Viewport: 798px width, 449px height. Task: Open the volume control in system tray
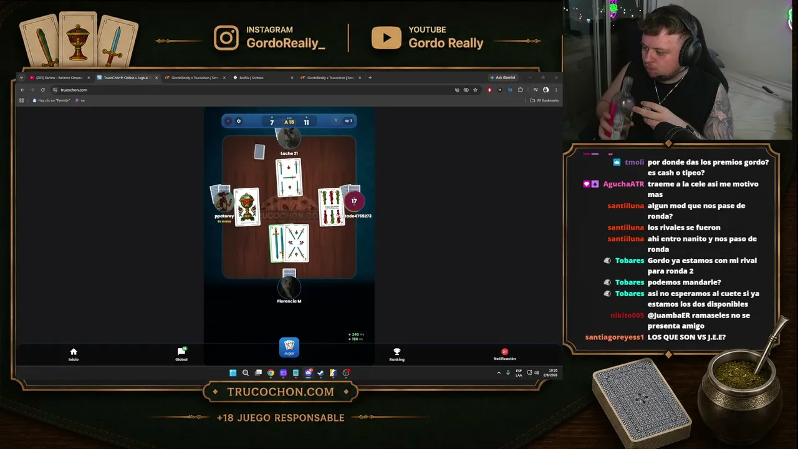coord(537,373)
